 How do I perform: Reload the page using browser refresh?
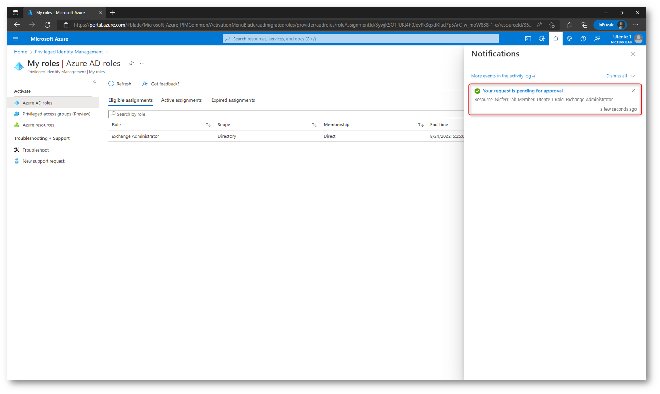pyautogui.click(x=47, y=25)
